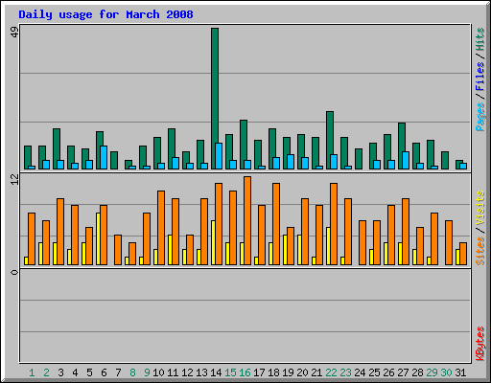Click day '25' on the x-axis
The width and height of the screenshot is (491, 383).
(374, 372)
